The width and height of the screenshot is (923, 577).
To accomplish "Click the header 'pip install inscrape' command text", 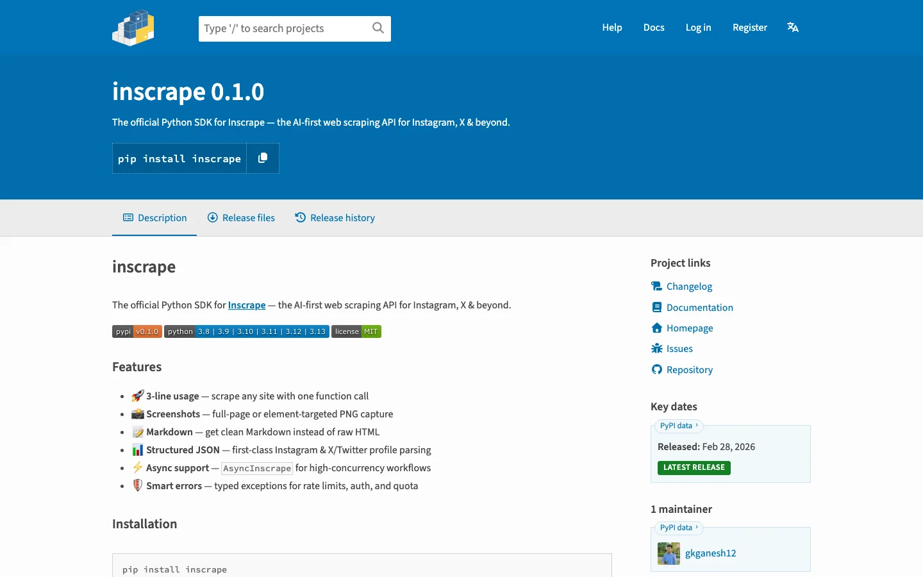I will (x=179, y=158).
